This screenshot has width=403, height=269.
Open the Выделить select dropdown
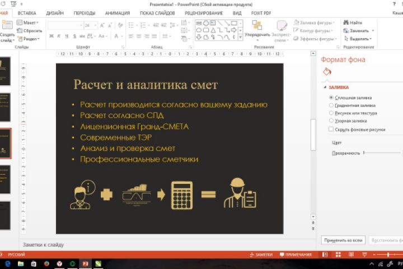358,39
